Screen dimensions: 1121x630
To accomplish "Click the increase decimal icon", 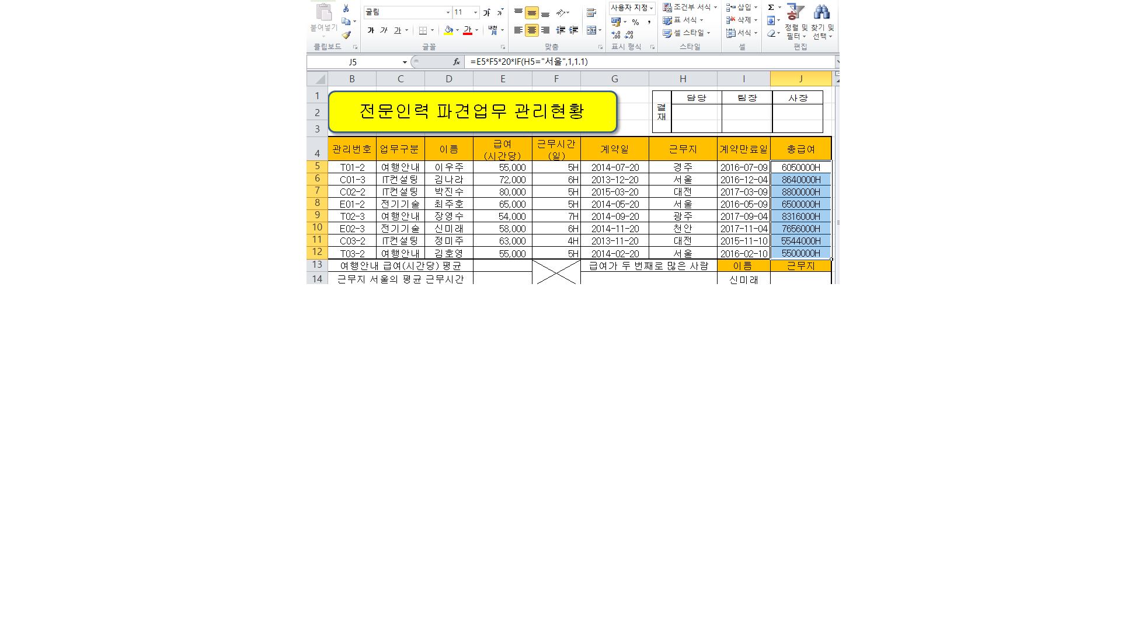I will pyautogui.click(x=616, y=35).
